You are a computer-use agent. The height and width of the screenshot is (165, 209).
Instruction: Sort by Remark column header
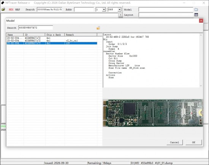pyautogui.click(x=81, y=35)
